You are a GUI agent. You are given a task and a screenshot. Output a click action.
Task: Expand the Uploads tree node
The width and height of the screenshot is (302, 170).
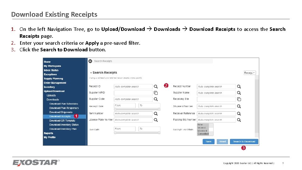[51, 95]
